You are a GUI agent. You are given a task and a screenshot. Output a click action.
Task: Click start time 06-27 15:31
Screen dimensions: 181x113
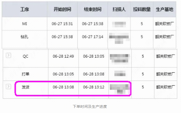62,24
